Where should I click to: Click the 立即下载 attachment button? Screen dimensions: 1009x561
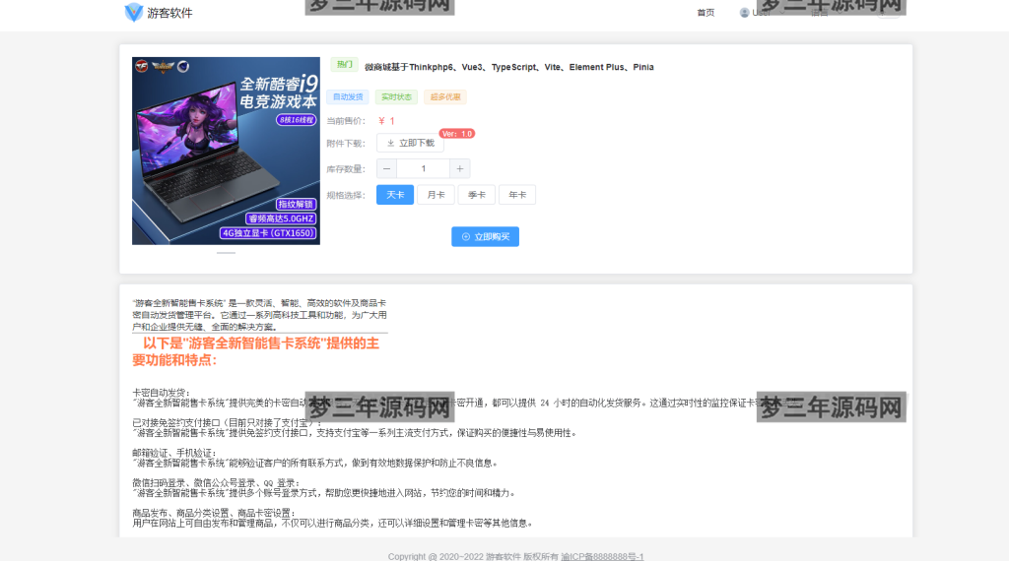coord(410,144)
